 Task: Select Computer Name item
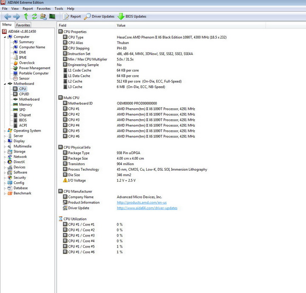(32, 47)
